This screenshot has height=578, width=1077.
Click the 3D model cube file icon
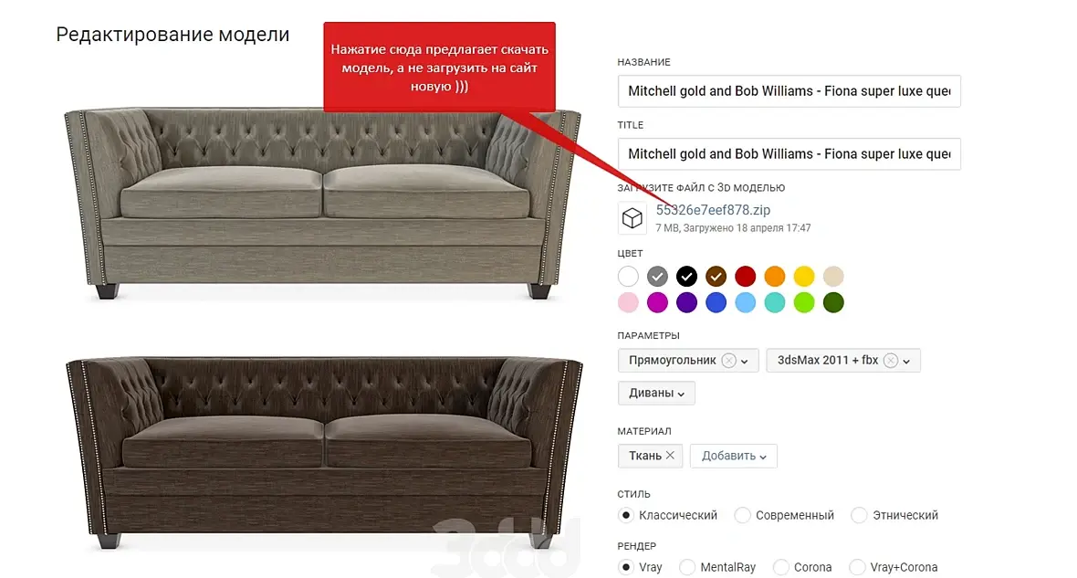pyautogui.click(x=632, y=218)
